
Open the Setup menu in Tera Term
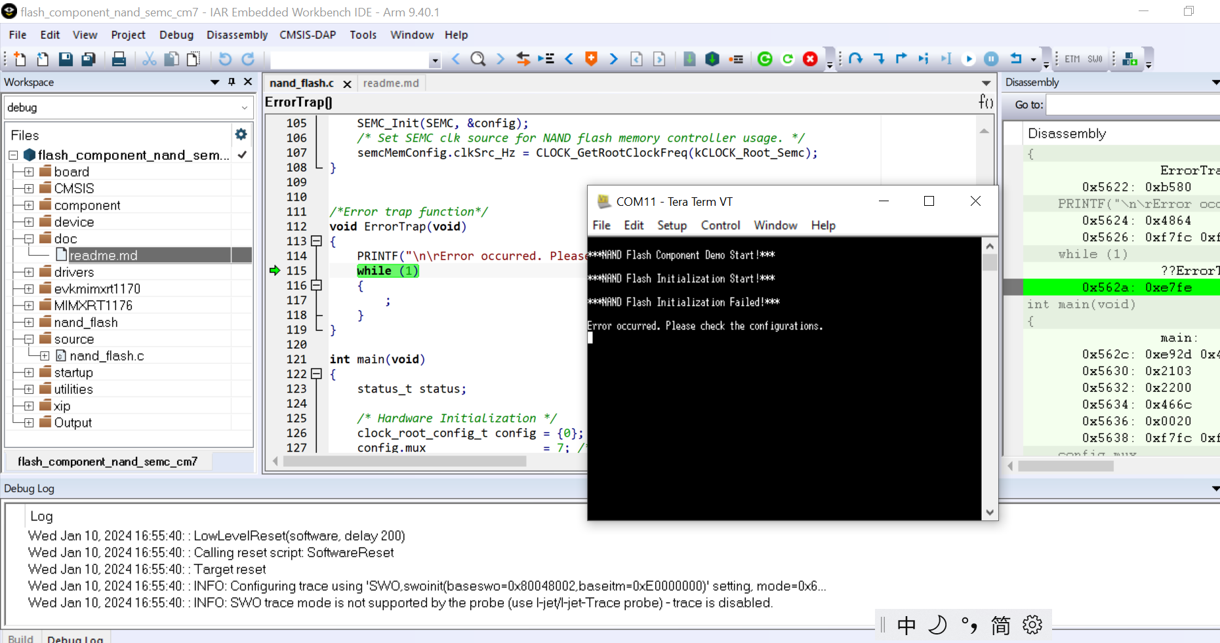672,225
